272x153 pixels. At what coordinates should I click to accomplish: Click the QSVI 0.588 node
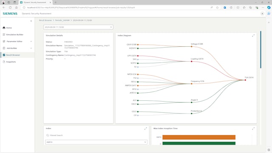(138, 45)
